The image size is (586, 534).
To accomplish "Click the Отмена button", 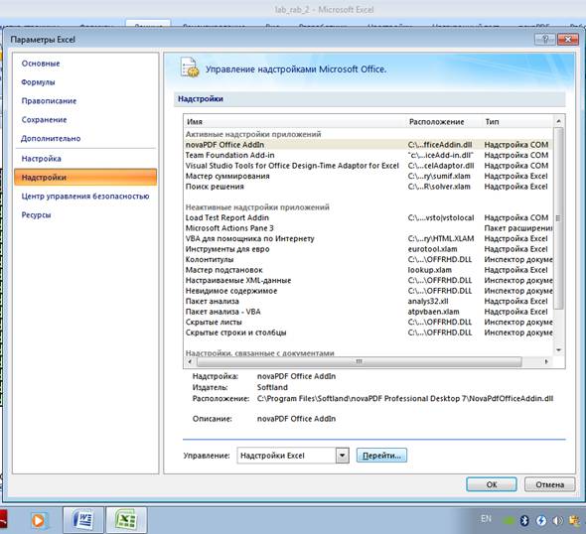I will [x=550, y=484].
